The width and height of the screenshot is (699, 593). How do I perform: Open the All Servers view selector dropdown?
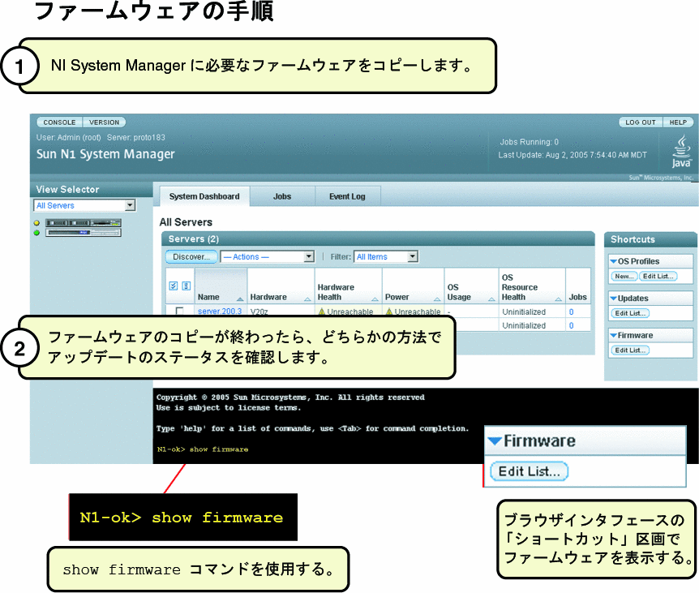[84, 205]
